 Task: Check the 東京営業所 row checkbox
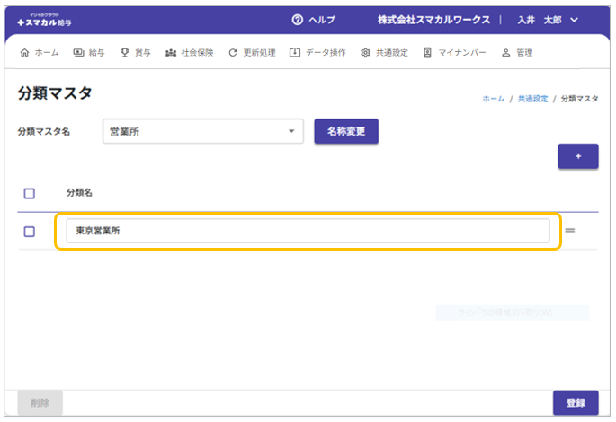30,232
